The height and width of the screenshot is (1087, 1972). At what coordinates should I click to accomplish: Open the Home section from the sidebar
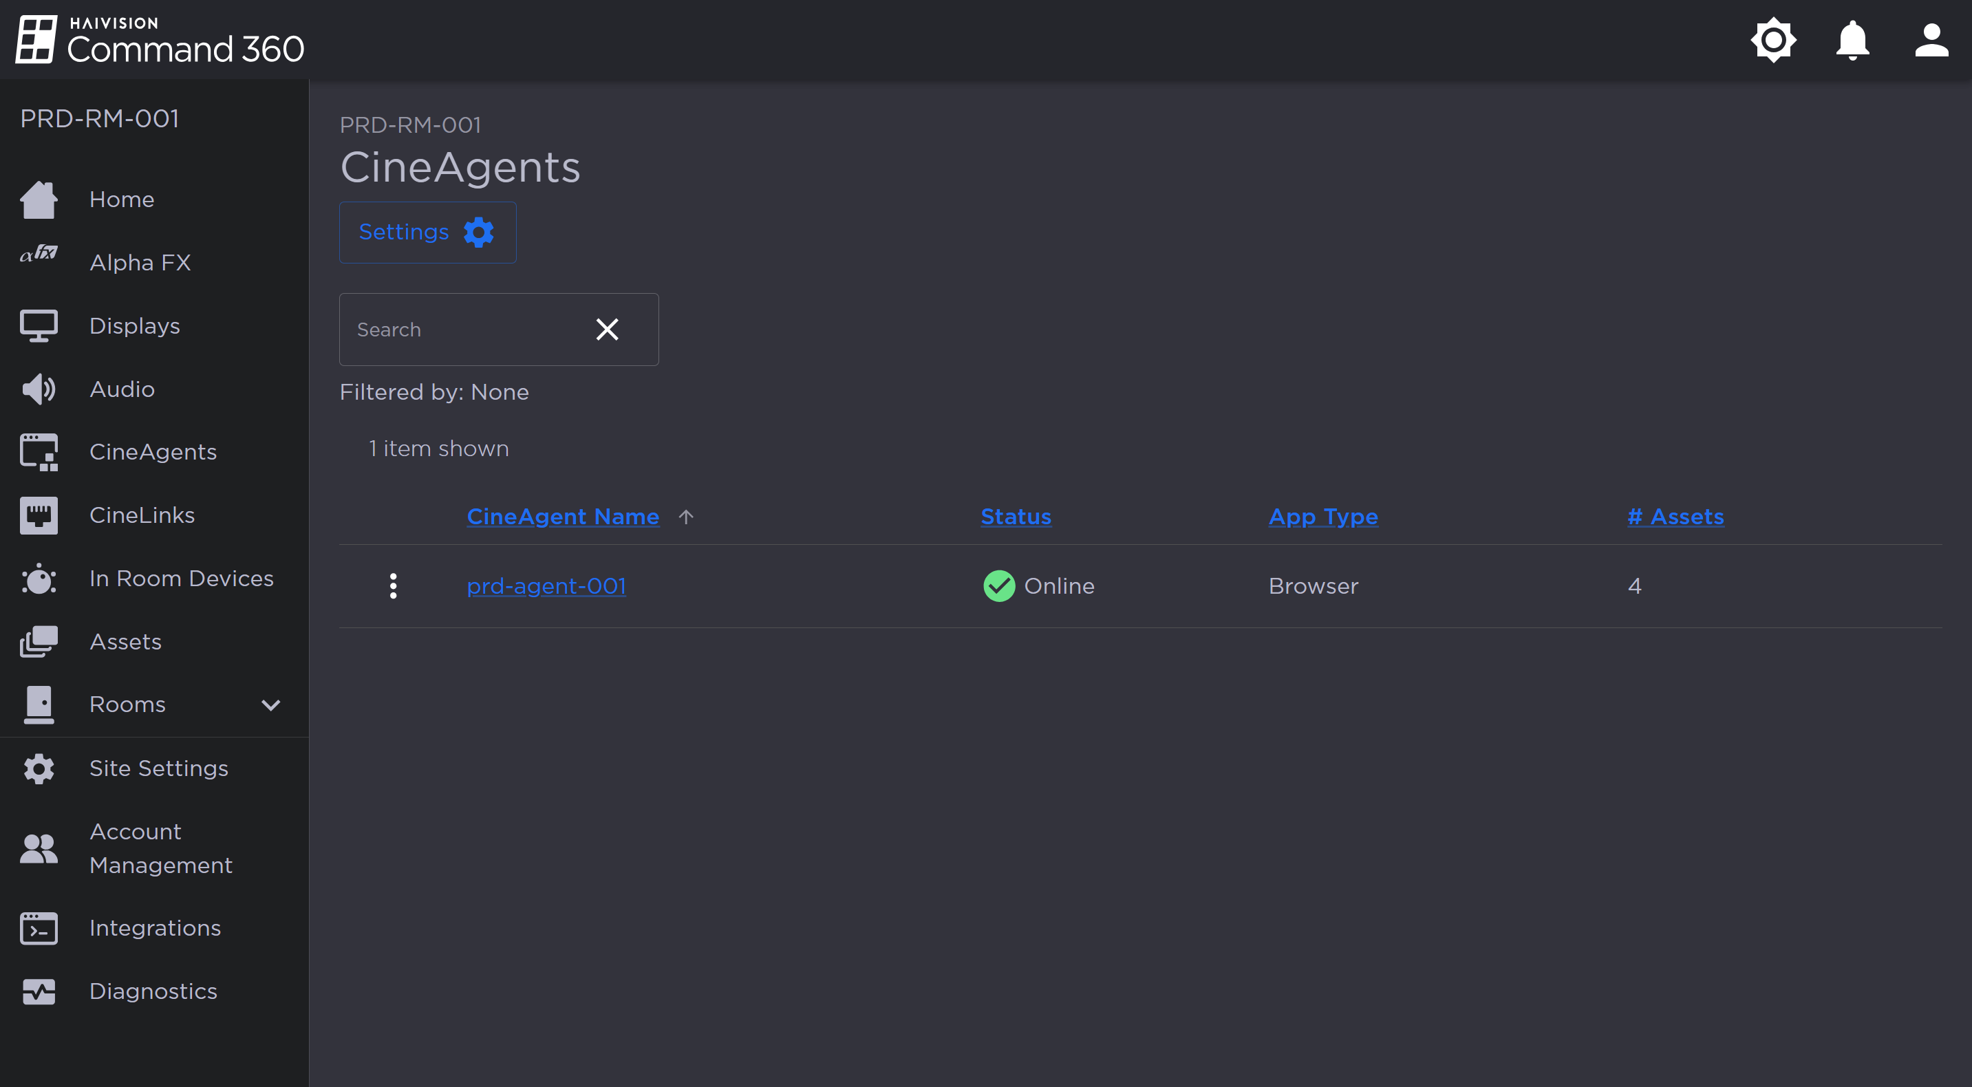122,199
